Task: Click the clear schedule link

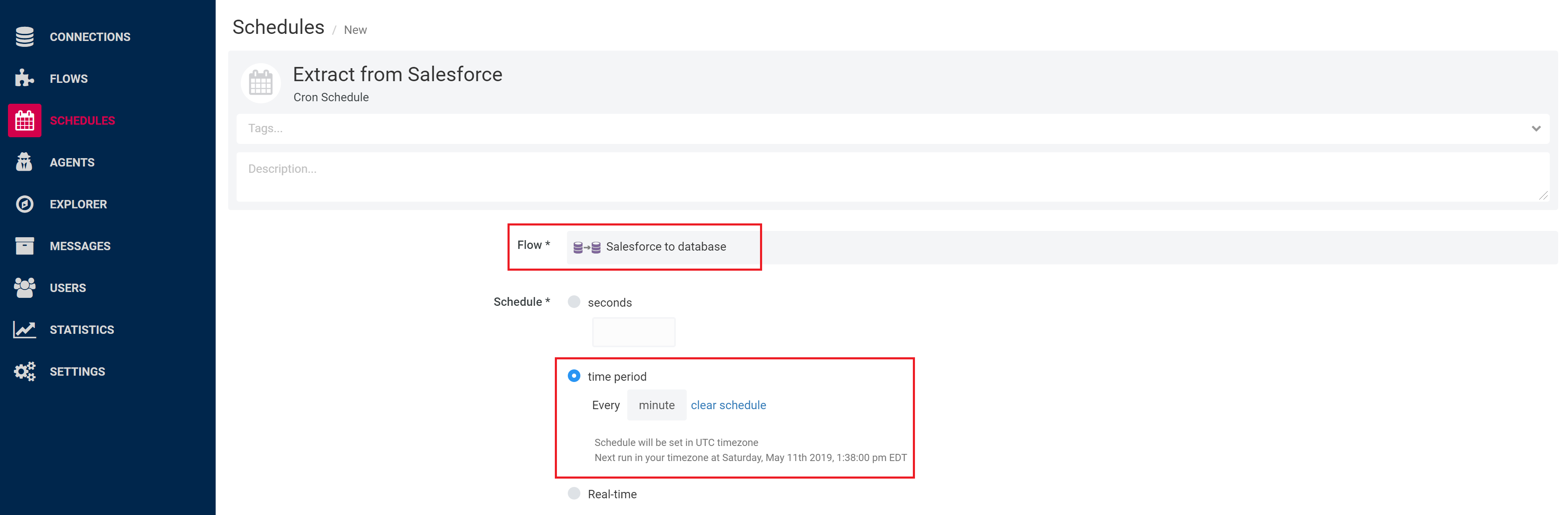Action: pos(728,405)
